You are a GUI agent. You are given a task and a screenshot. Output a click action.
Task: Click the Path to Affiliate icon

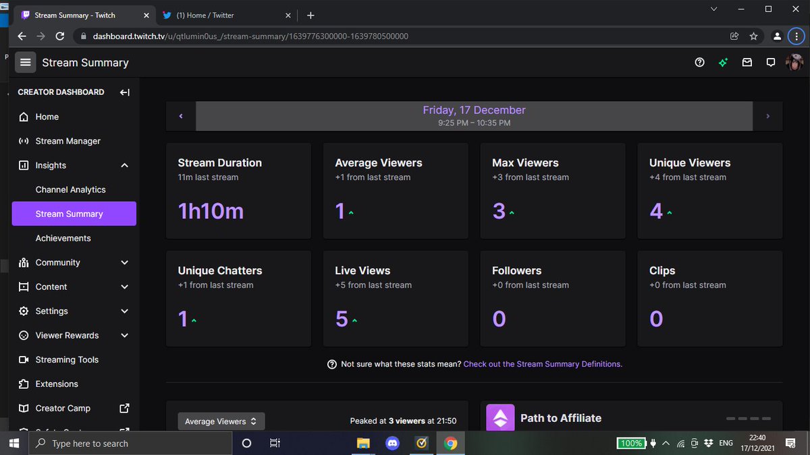click(500, 418)
